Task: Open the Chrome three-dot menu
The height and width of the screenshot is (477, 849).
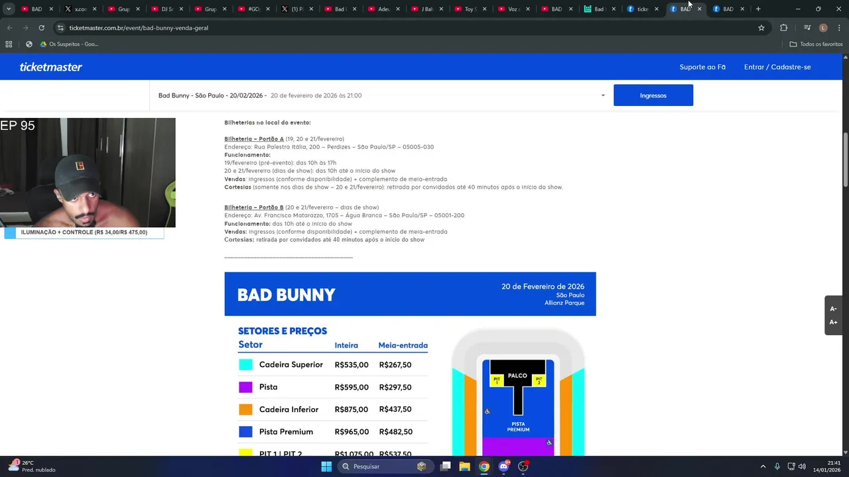Action: tap(839, 28)
